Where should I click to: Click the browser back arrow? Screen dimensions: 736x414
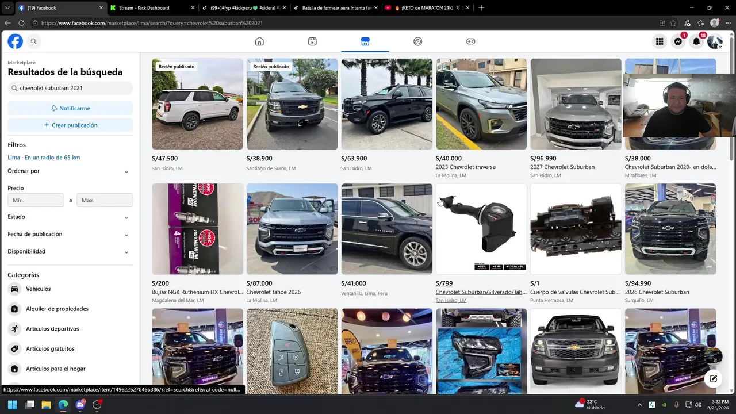click(7, 23)
